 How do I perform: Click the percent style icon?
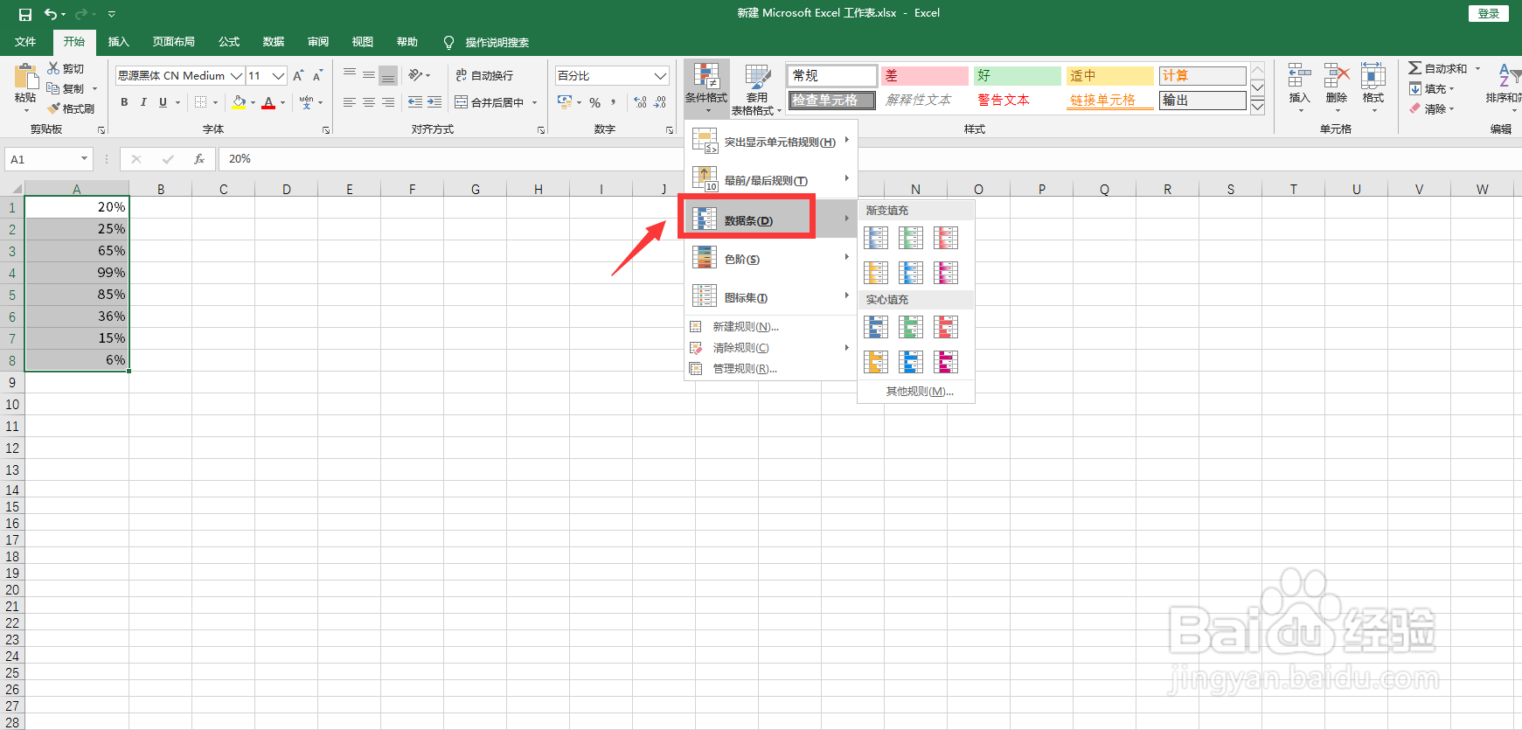point(594,102)
